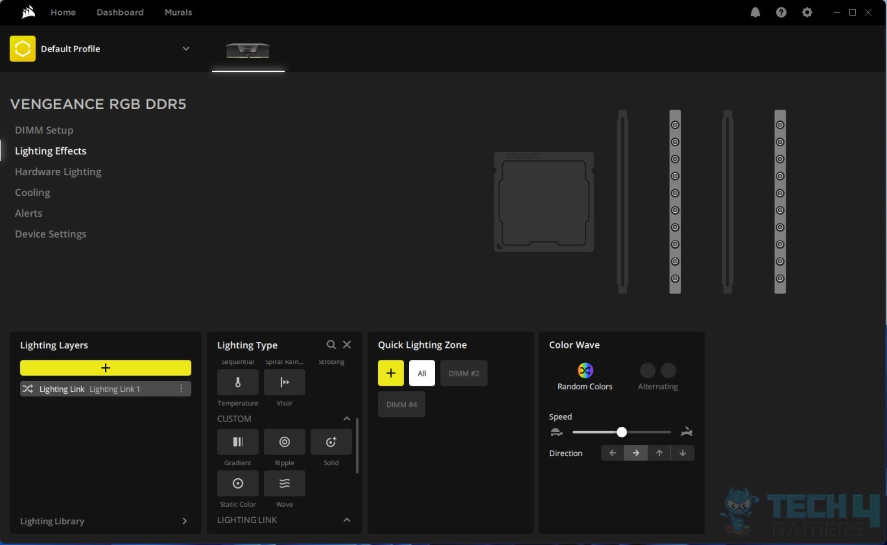Open Hardware Lighting section
The width and height of the screenshot is (887, 545).
pyautogui.click(x=58, y=172)
